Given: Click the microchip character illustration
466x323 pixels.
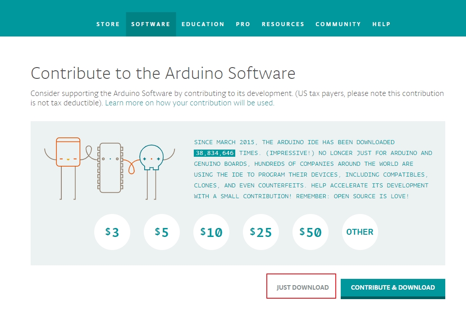Looking at the screenshot, I should (110, 168).
